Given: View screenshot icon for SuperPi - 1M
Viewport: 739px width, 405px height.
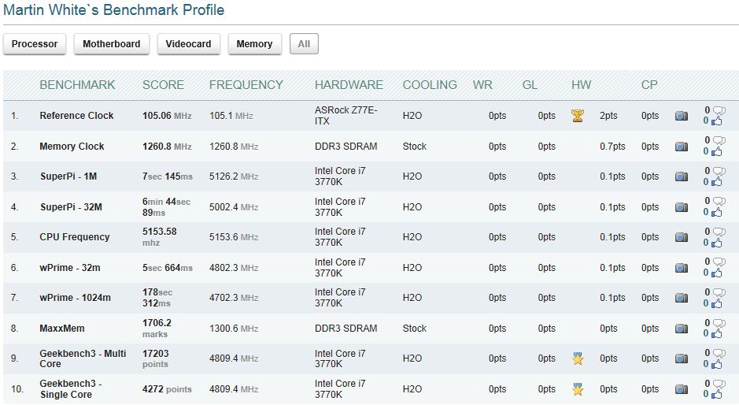Looking at the screenshot, I should click(x=682, y=176).
